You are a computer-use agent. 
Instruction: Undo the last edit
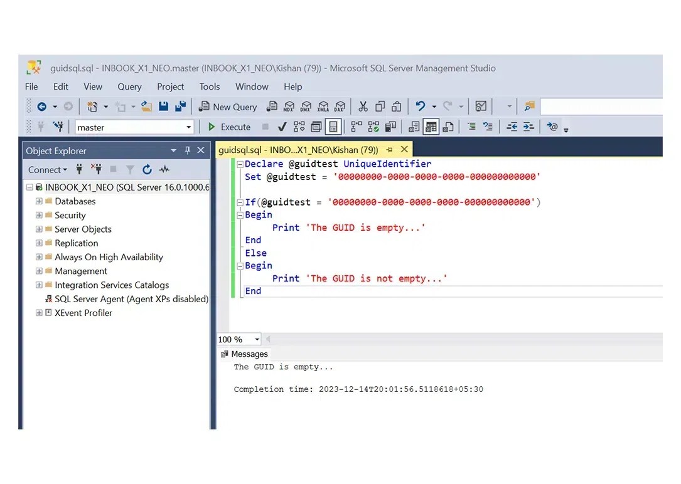point(422,107)
